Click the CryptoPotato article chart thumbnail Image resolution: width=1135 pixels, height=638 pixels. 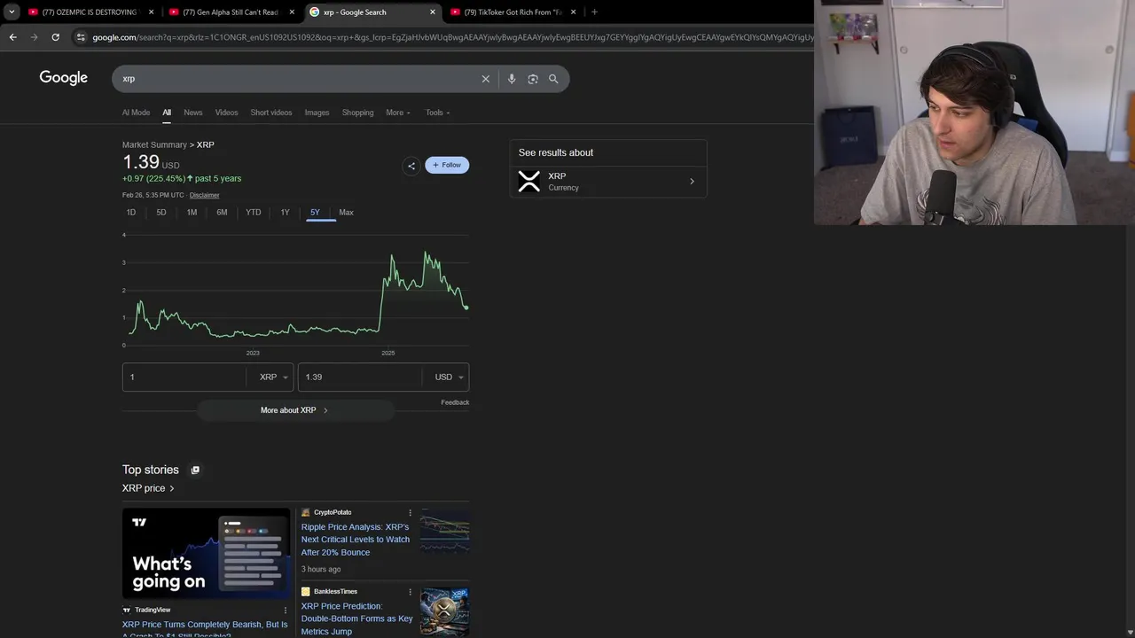click(x=445, y=533)
